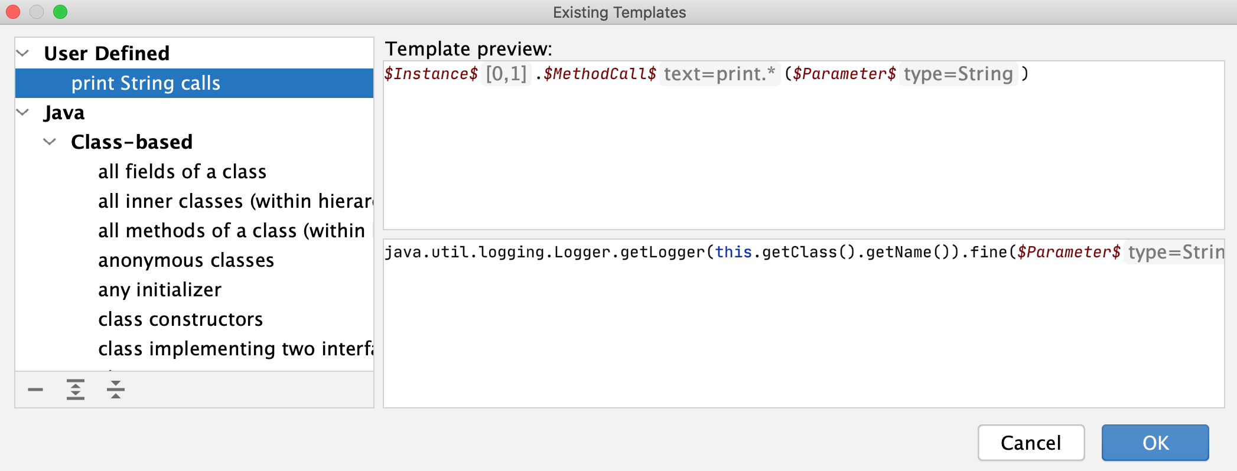
Task: Select all fields of a class template
Action: [x=182, y=172]
